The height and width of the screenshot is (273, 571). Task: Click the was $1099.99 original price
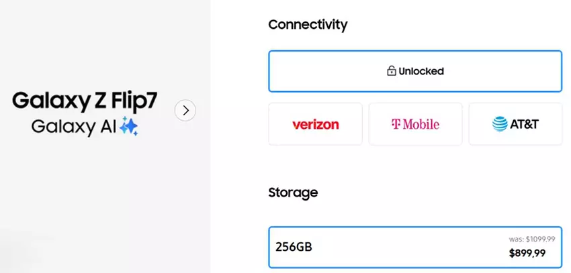point(531,239)
